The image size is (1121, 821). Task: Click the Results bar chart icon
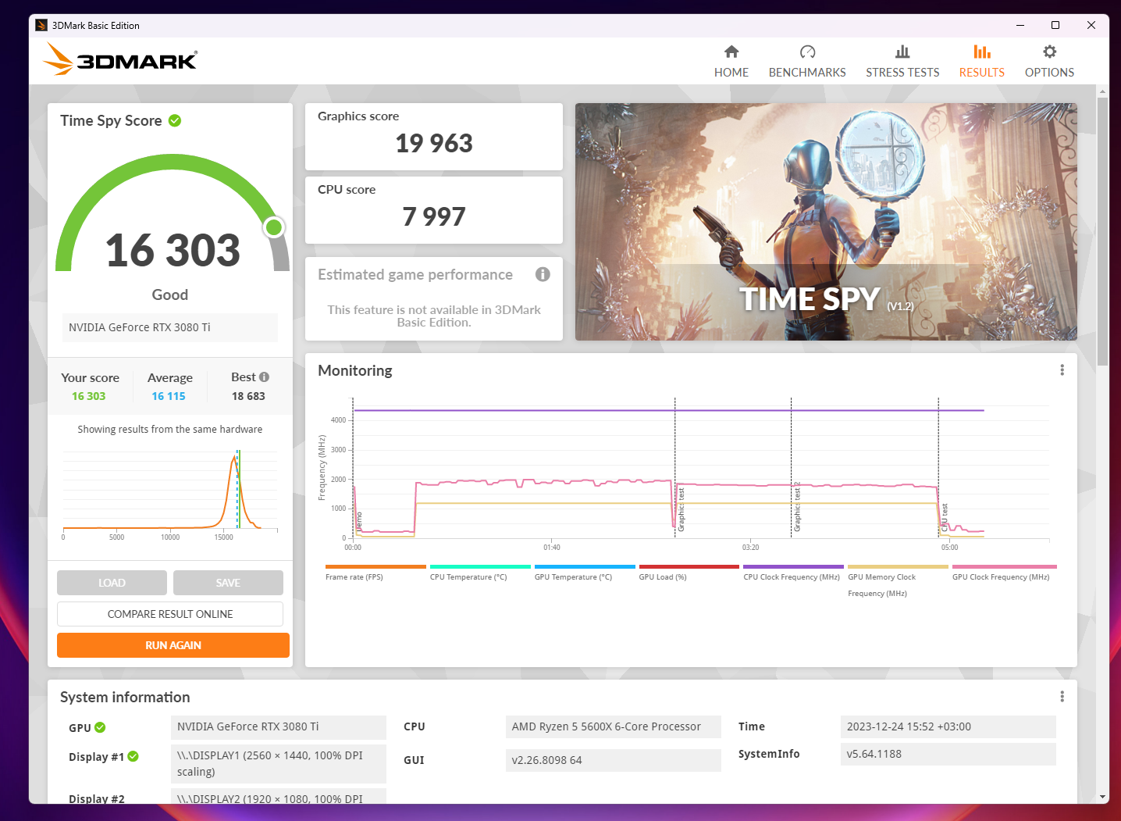pos(981,52)
